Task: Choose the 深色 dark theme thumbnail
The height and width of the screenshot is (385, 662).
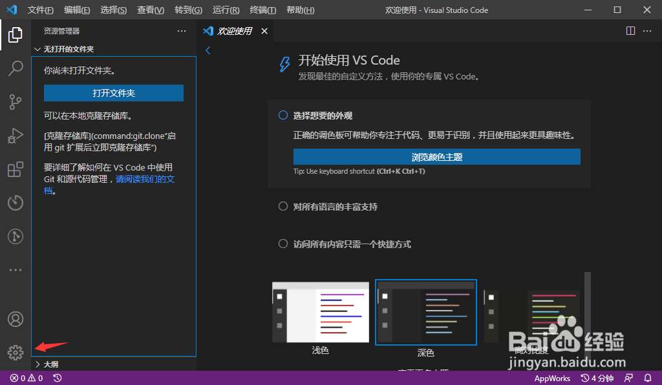Action: pos(426,312)
